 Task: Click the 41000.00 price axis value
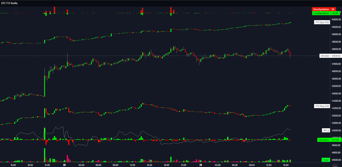[x=336, y=152]
